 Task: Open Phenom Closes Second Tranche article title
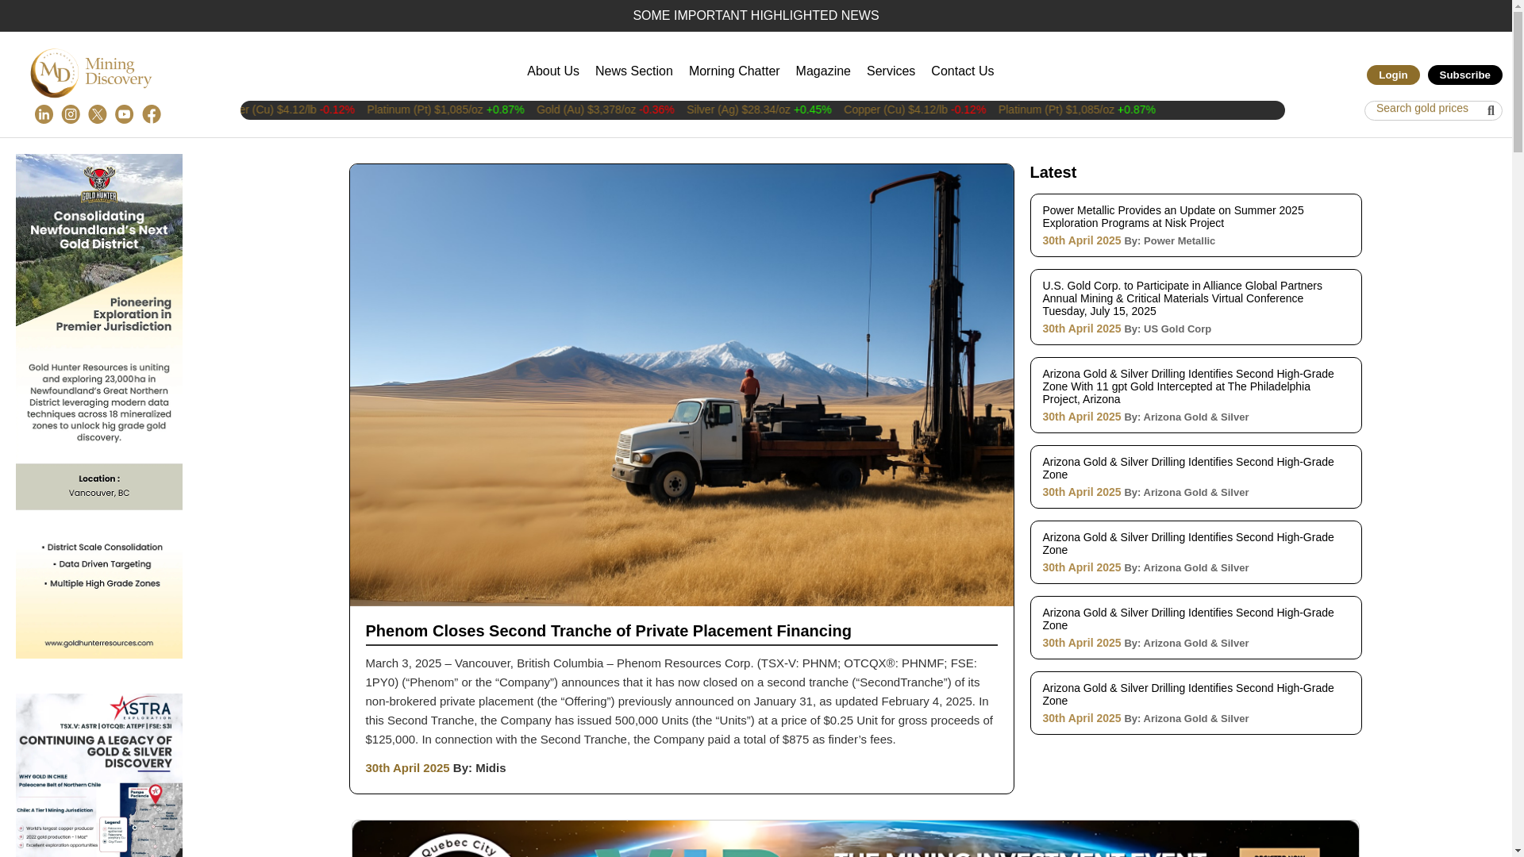point(608,631)
